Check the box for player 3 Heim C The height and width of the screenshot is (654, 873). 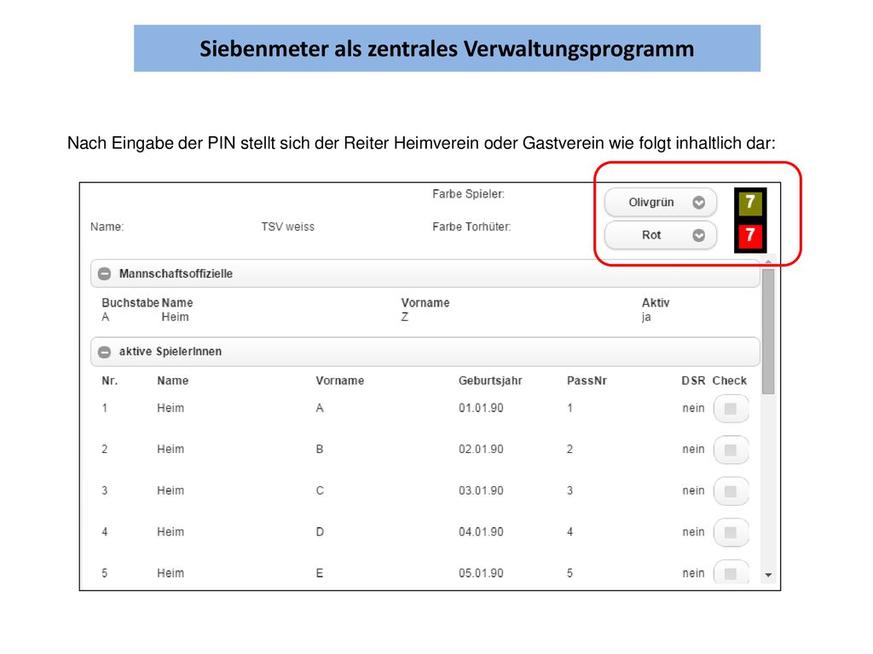pos(731,491)
